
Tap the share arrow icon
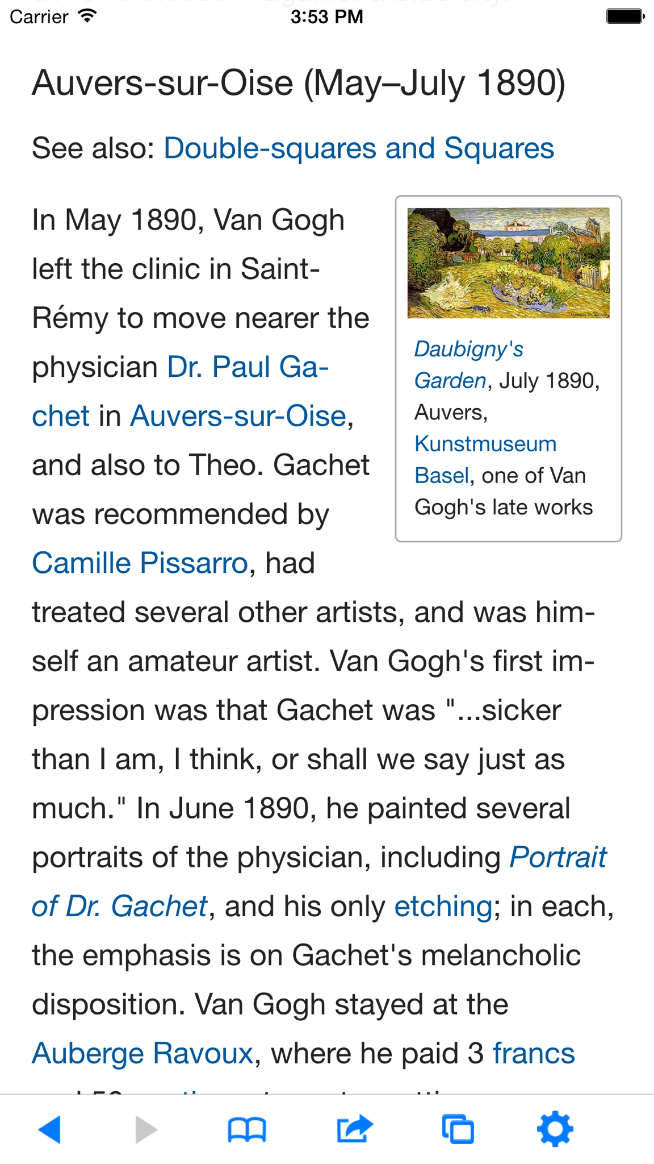[355, 1129]
